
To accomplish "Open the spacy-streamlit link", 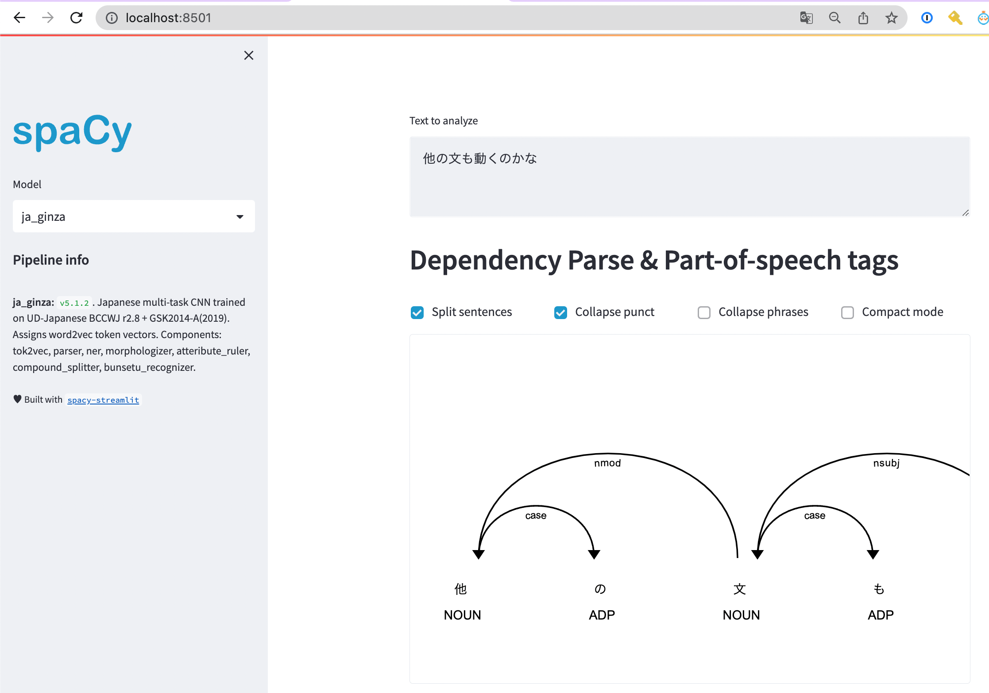I will point(103,400).
